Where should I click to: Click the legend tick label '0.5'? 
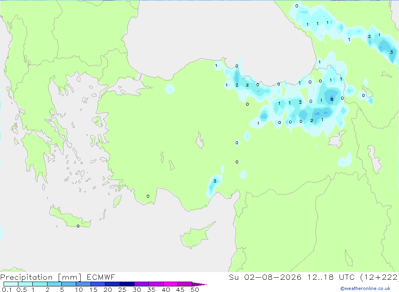point(22,290)
